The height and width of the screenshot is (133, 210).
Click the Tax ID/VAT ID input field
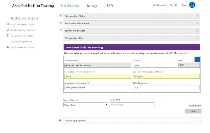132,105
